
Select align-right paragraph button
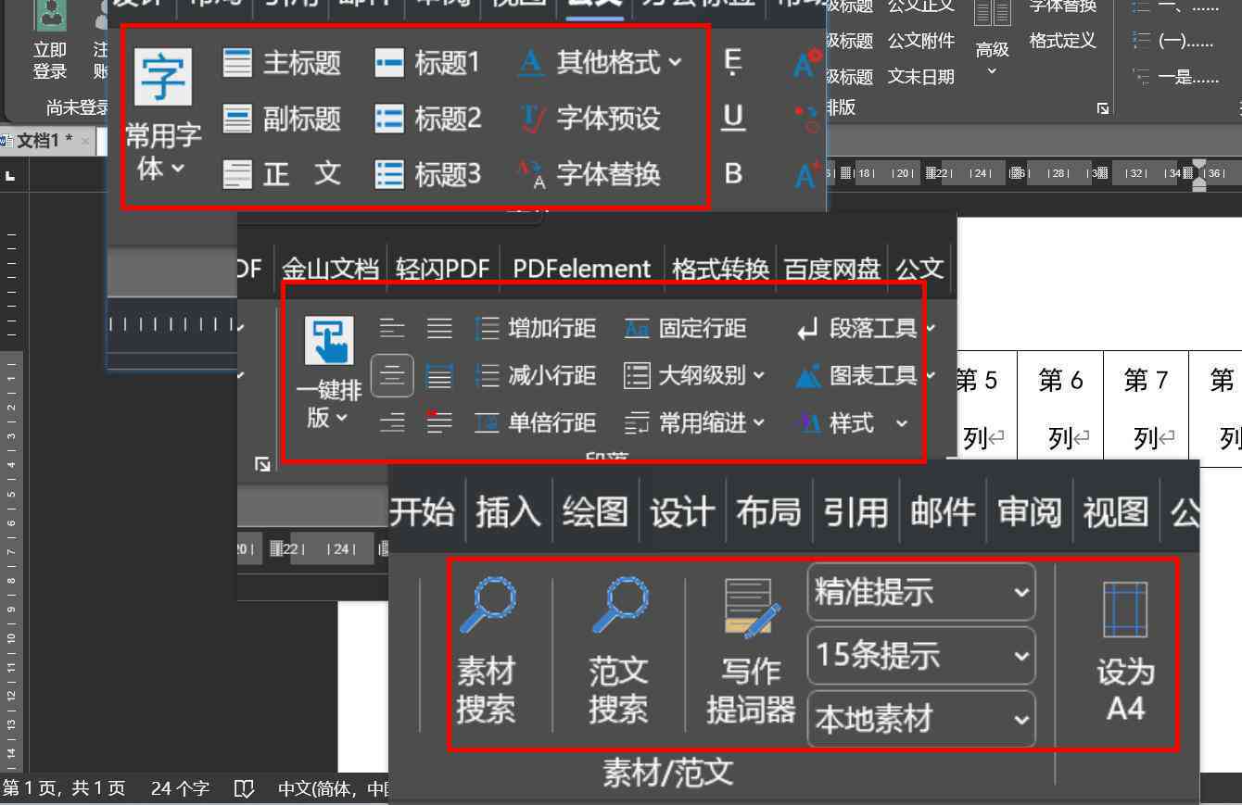click(392, 423)
